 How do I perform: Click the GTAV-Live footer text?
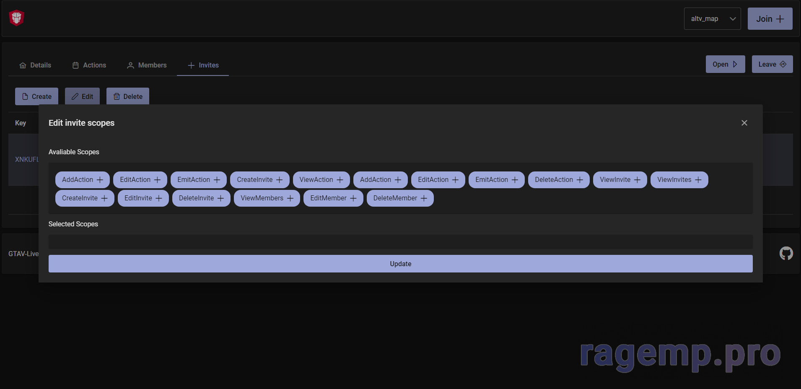pos(23,254)
